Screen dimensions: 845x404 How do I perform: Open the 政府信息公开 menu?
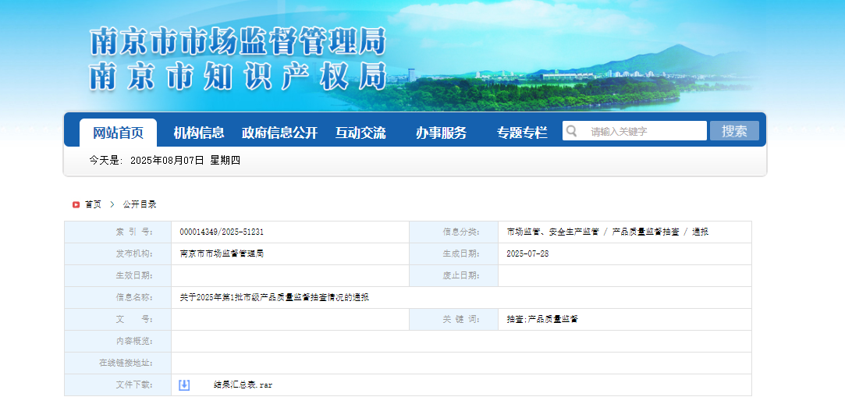tap(279, 133)
